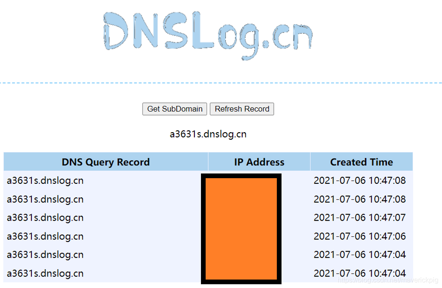Click the domain record in the 10:47:06 row
Screen dimensions: 442x288
45,236
